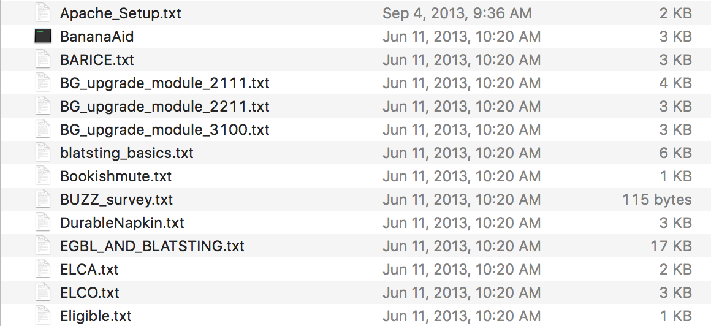Click the blatsting_basics.txt document icon
711x326 pixels.
point(42,153)
